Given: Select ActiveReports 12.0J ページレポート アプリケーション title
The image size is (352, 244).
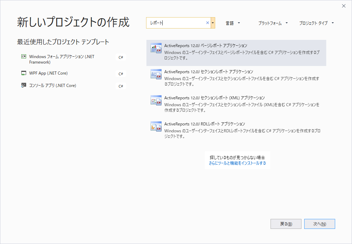Looking at the screenshot, I should coord(206,46).
